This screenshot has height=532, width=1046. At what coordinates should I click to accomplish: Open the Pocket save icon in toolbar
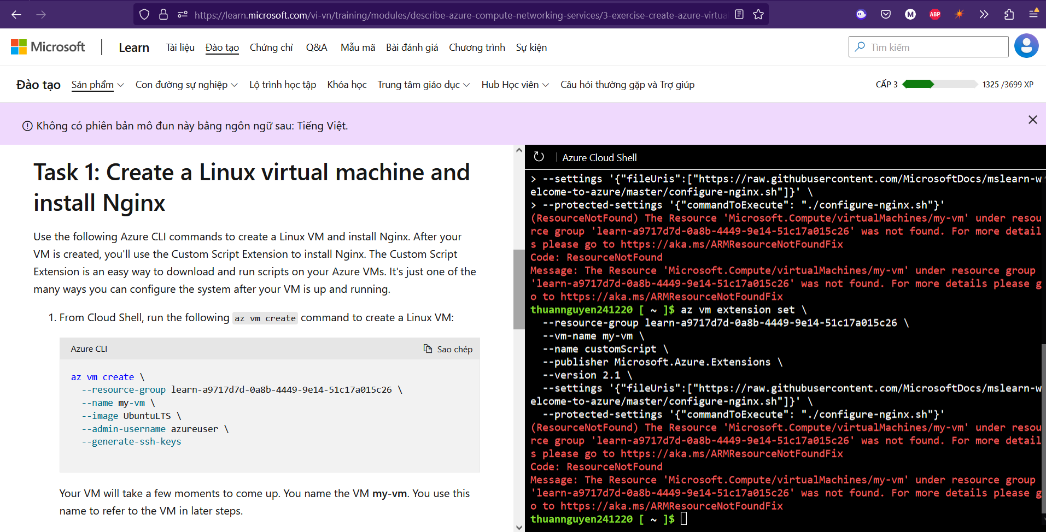click(886, 15)
